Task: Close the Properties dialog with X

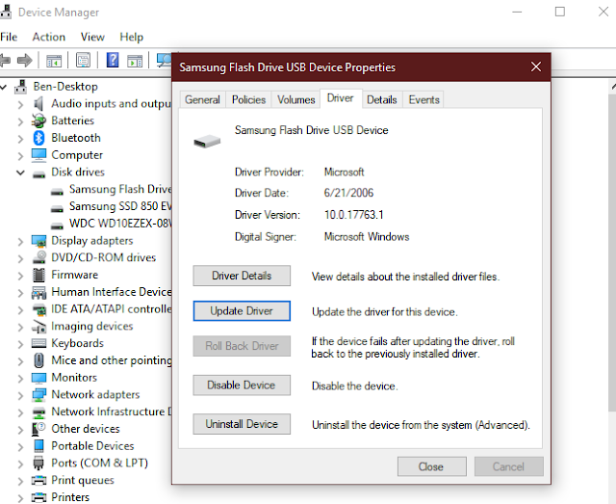Action: [x=536, y=66]
